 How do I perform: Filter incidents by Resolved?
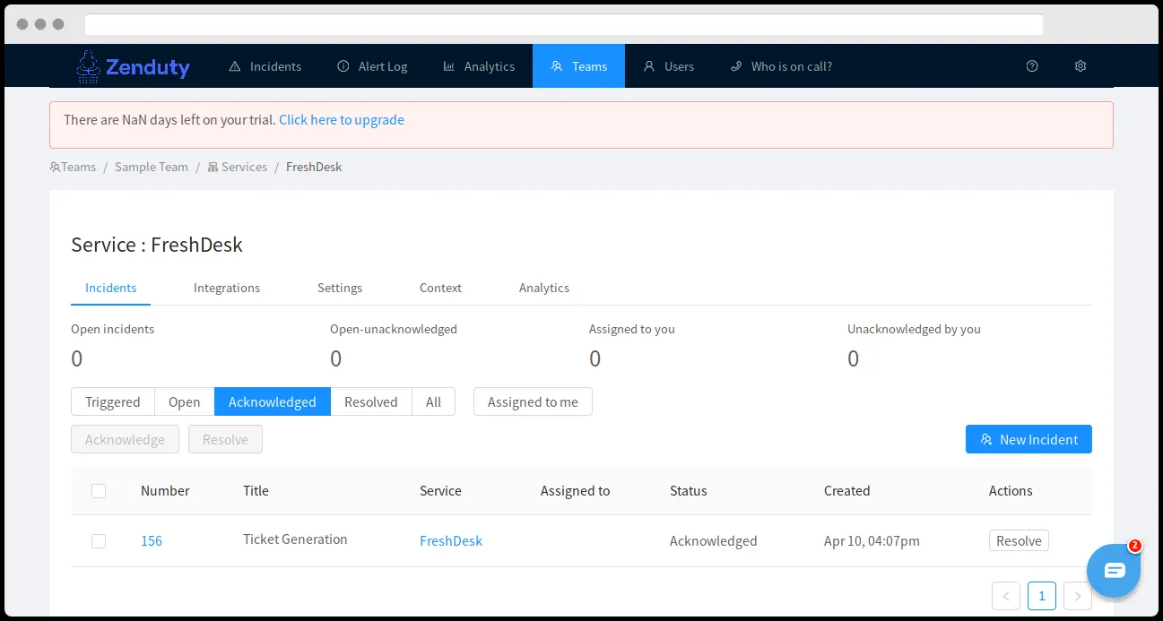click(x=371, y=401)
